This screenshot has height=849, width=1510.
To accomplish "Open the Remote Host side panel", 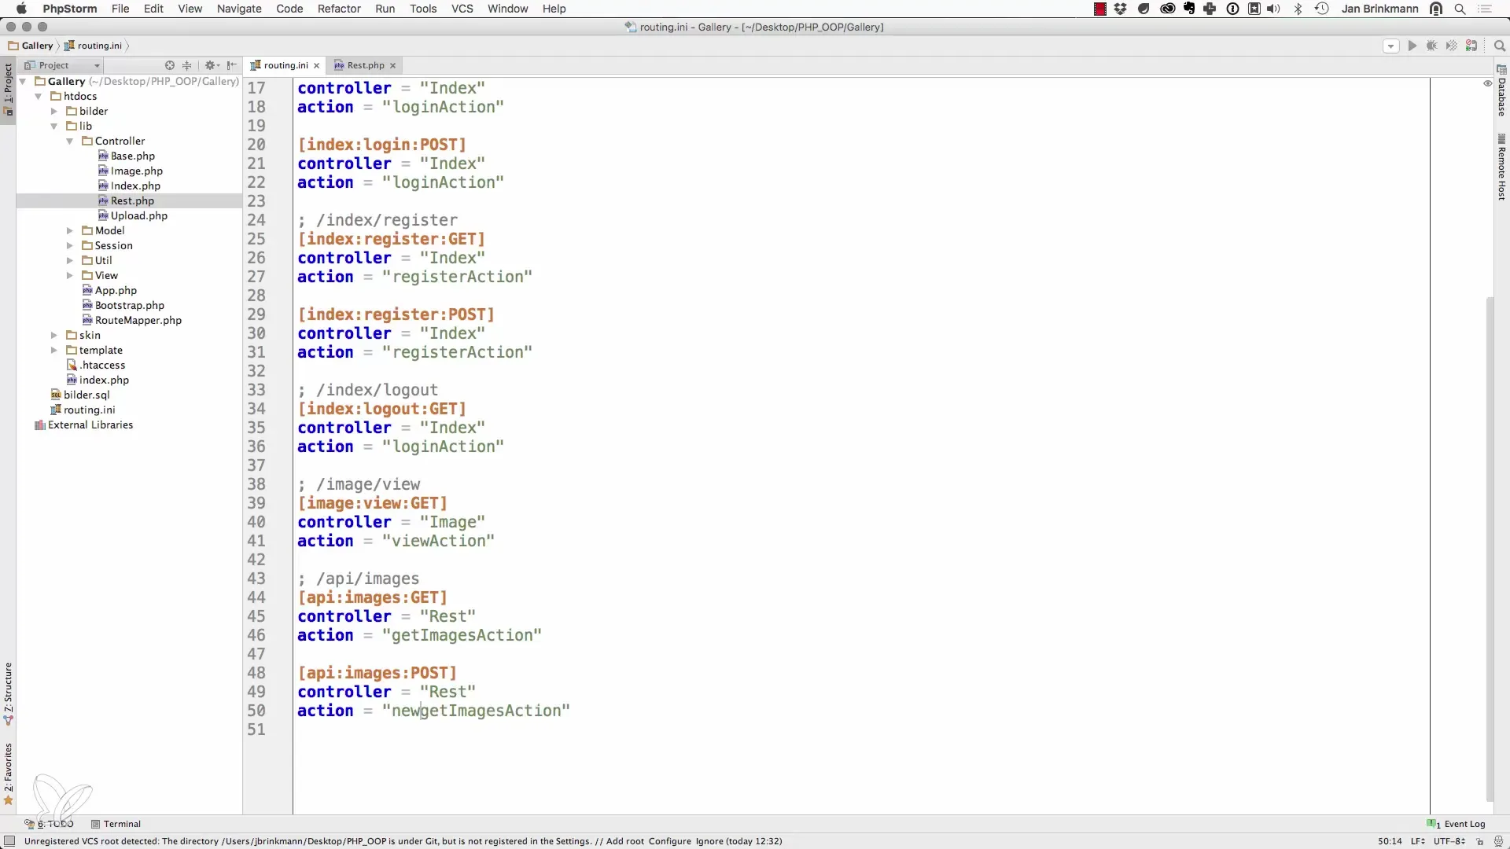I will click(1501, 167).
